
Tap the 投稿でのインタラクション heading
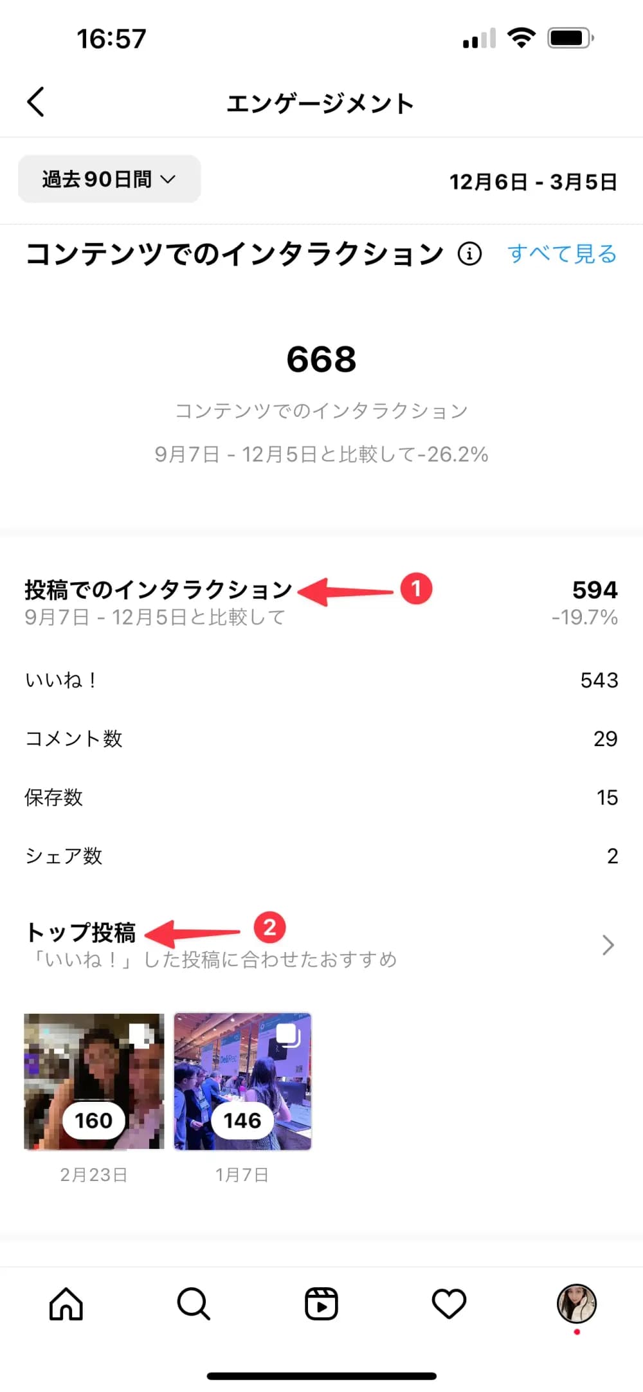(158, 589)
